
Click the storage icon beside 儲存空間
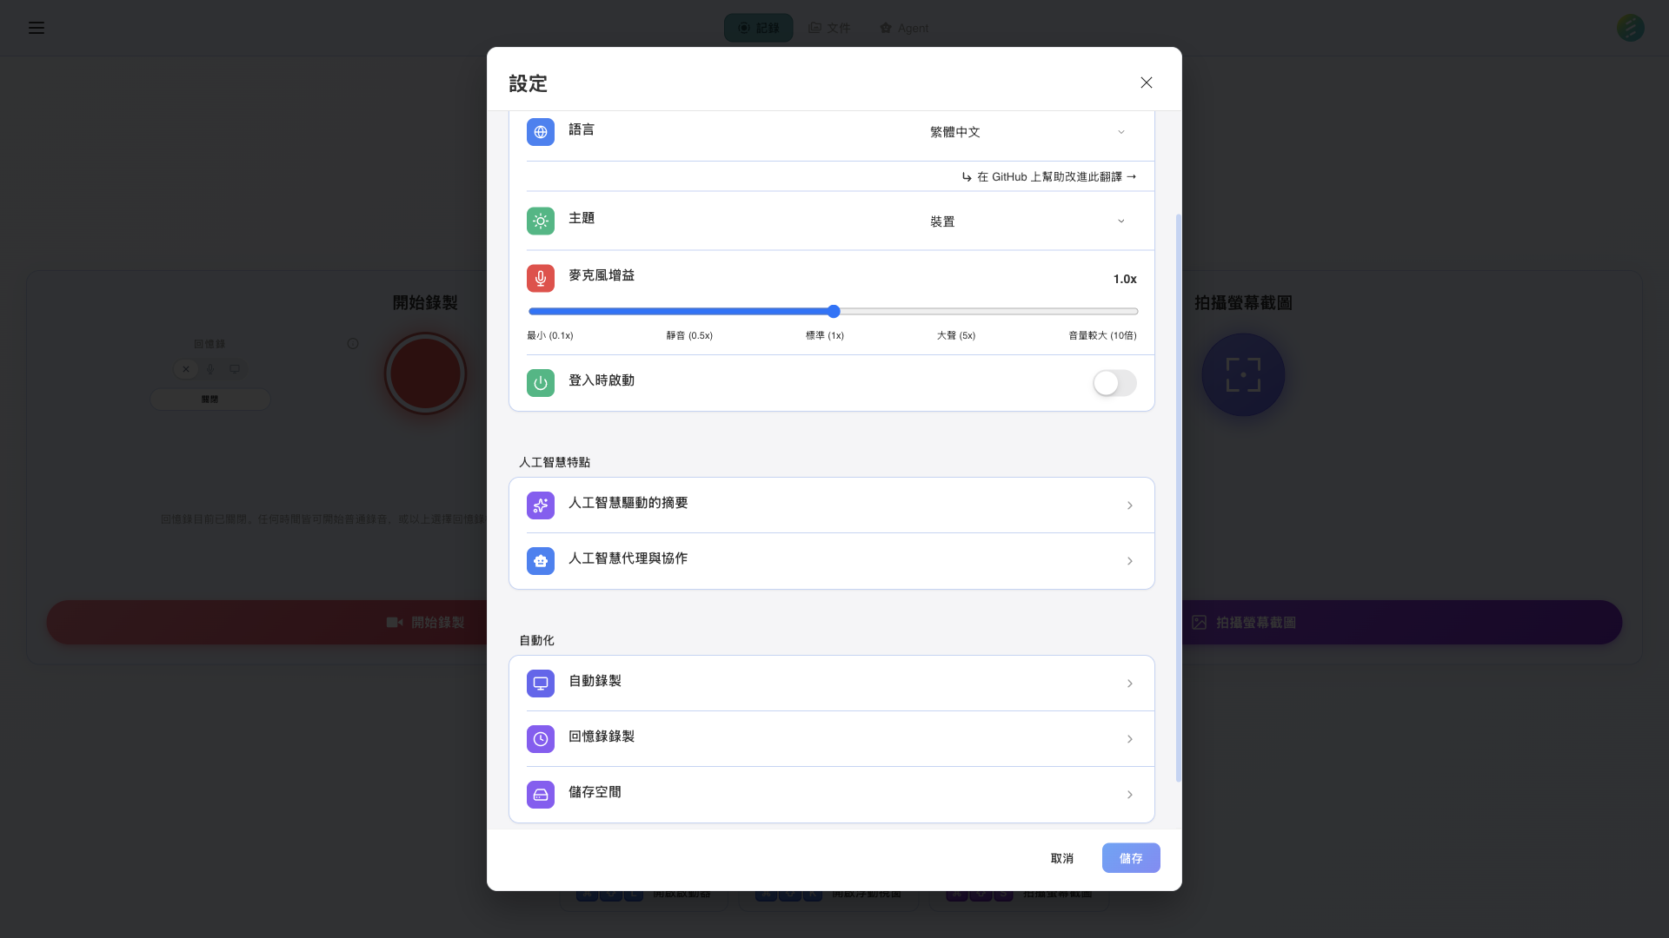tap(540, 794)
